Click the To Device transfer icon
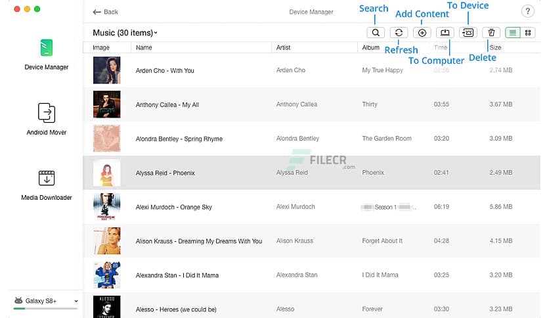549x318 pixels. [468, 32]
